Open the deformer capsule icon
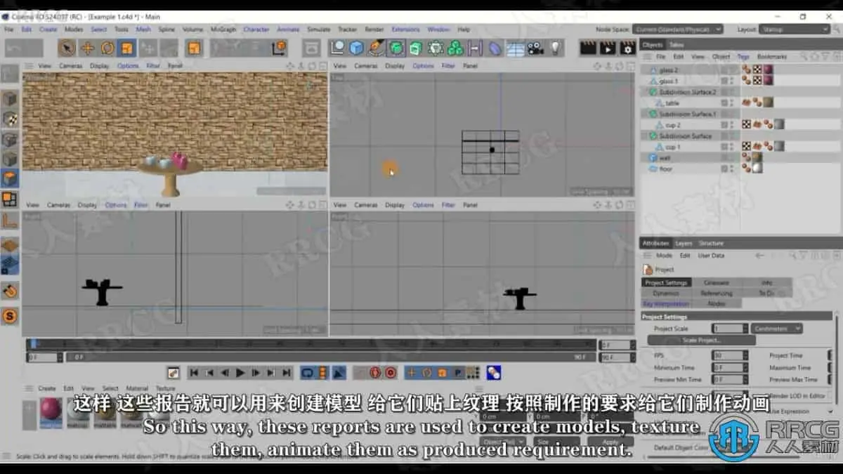The height and width of the screenshot is (474, 843). pos(495,48)
